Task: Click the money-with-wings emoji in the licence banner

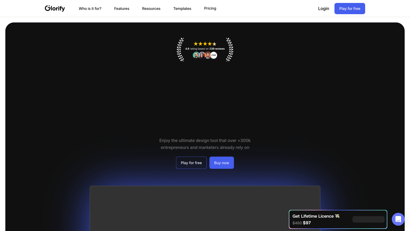Action: point(337,216)
